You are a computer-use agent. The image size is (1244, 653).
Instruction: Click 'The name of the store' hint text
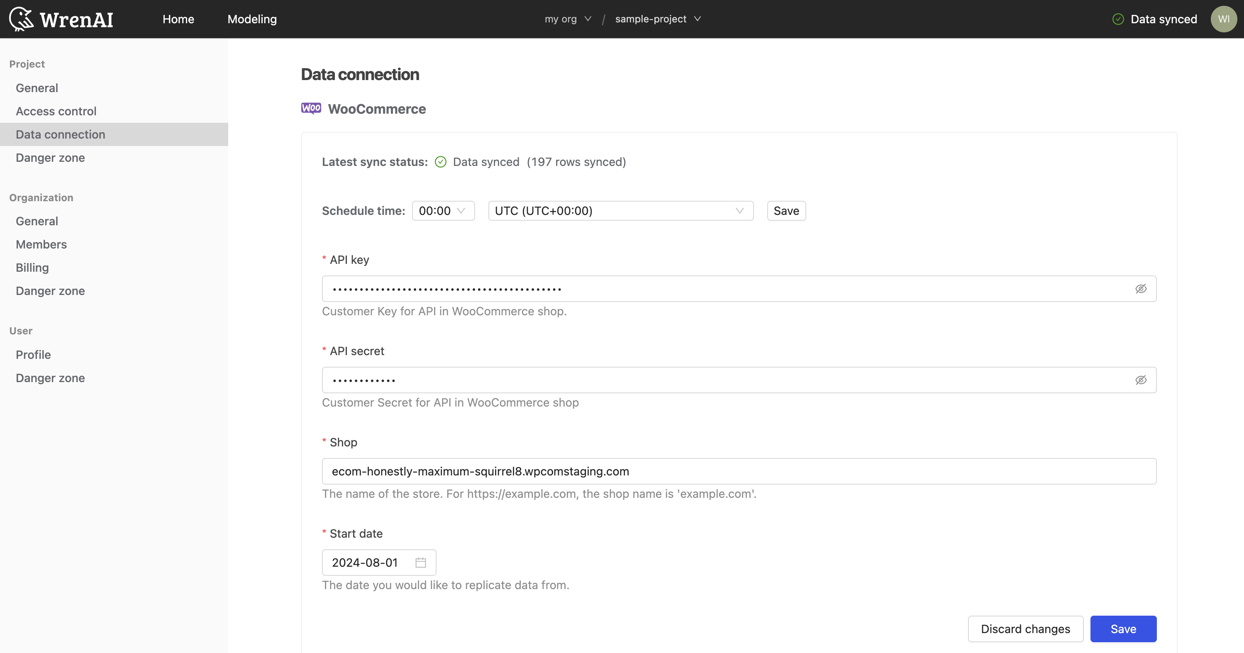[539, 494]
